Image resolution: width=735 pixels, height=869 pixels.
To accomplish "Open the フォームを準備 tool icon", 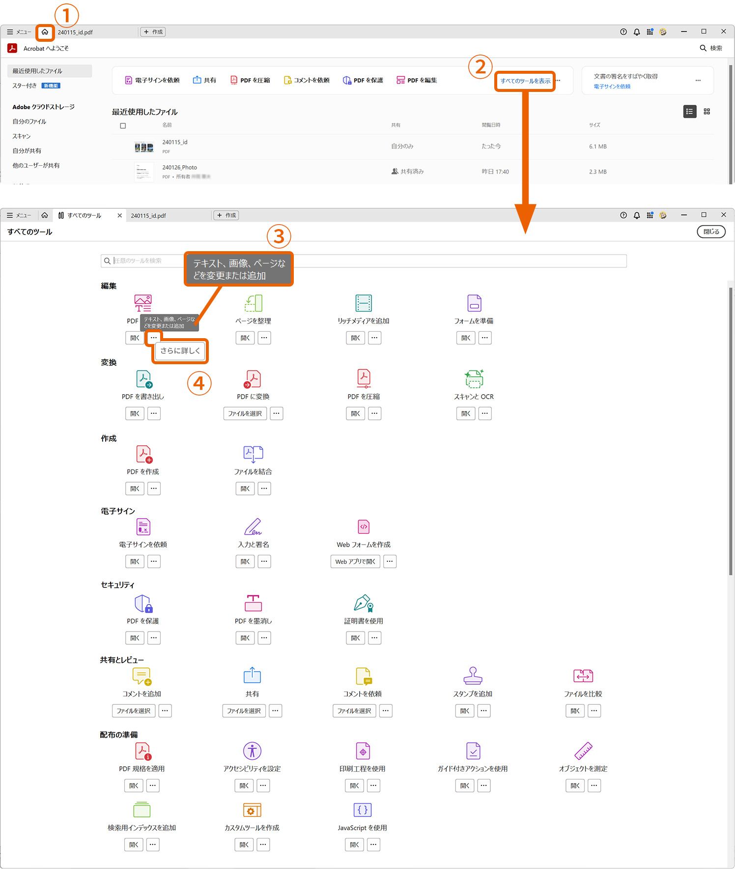I will (x=474, y=303).
